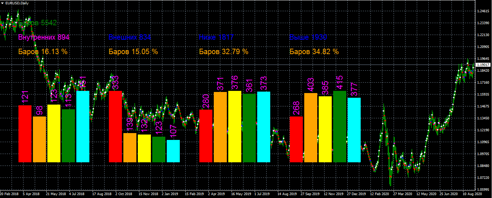Click the '15 Feb 2019' date on time axis
This screenshot has height=198, width=492.
(x=194, y=194)
